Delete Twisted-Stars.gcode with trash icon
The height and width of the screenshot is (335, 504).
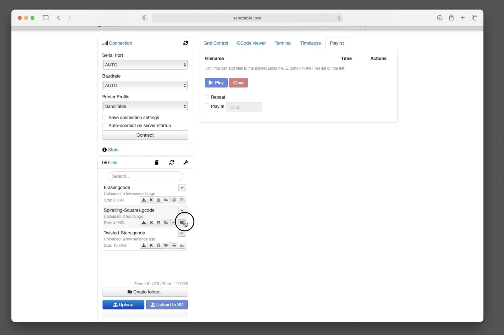[159, 245]
